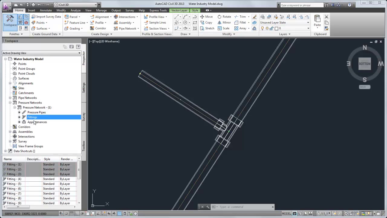387x218 pixels.
Task: Expand the Palettes panel dropdown
Action: pos(16,34)
